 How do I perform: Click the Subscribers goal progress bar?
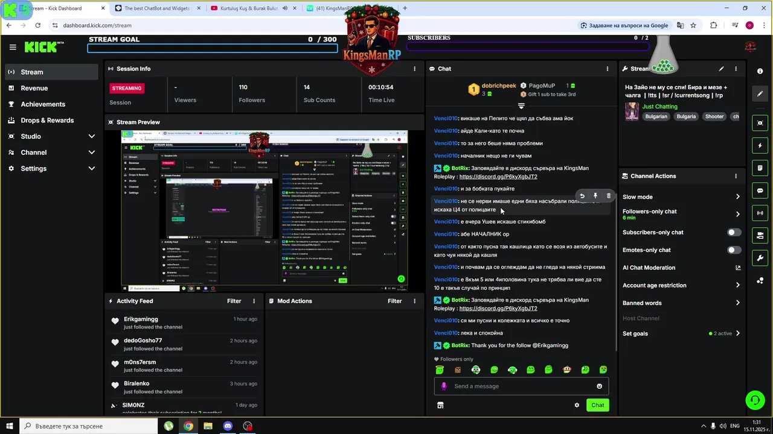coord(529,46)
